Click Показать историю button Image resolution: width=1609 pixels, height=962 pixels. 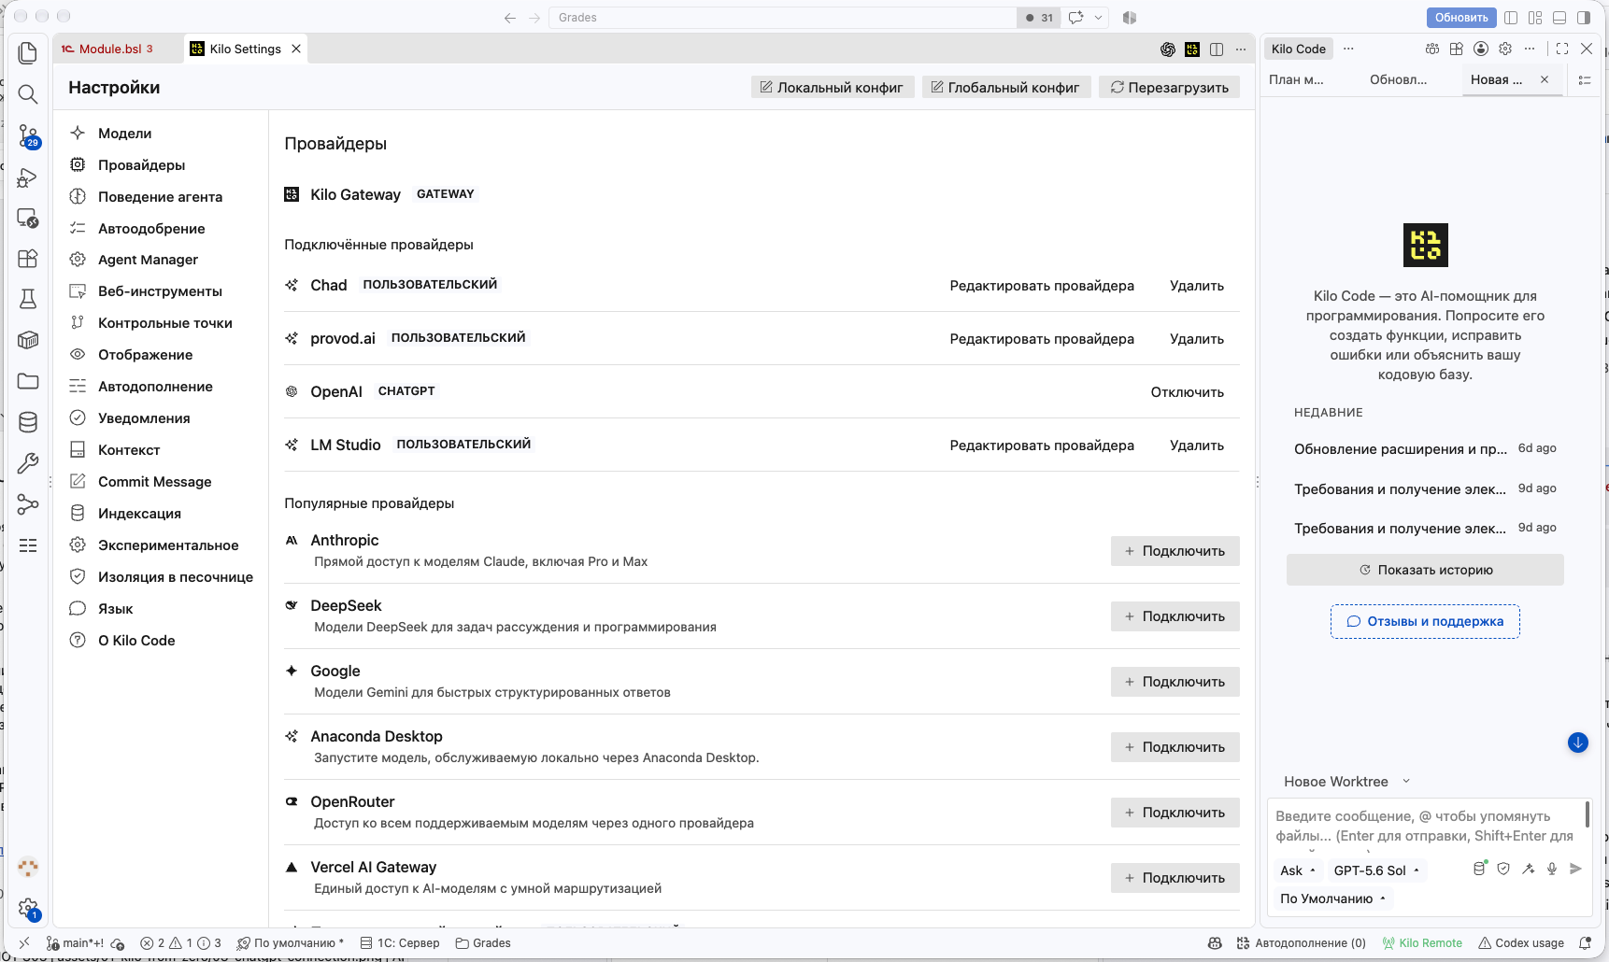[1425, 570]
